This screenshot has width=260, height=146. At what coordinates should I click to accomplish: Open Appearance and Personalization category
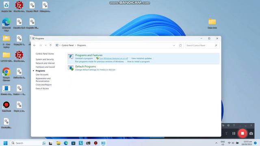[43, 79]
